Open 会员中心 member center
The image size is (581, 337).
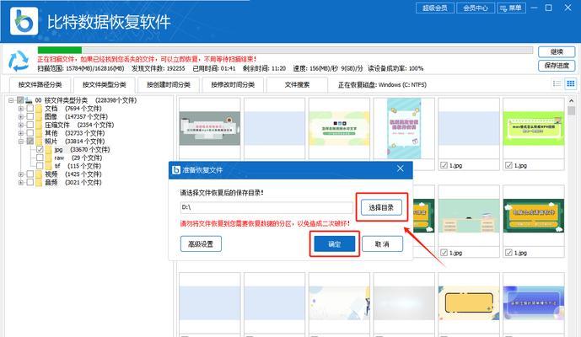pos(476,8)
